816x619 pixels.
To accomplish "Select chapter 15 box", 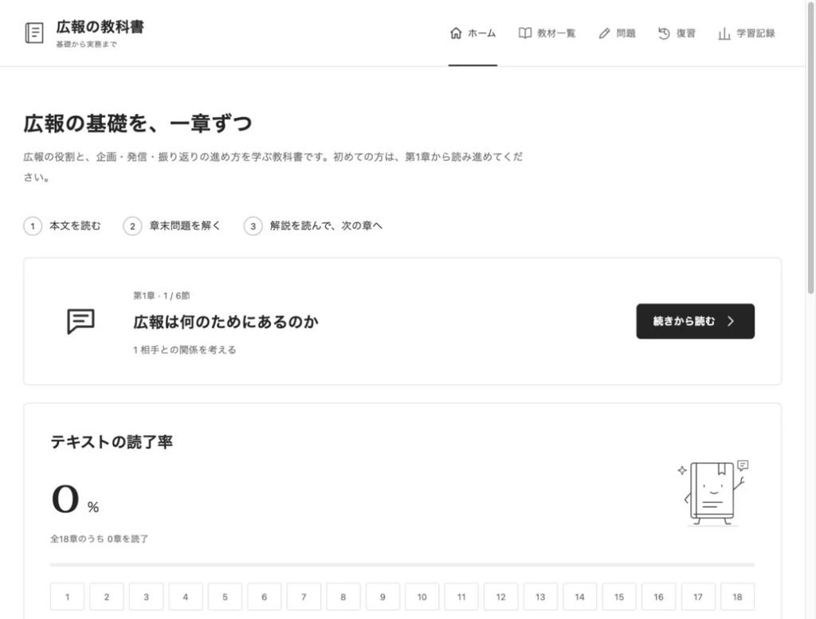I will [x=619, y=597].
